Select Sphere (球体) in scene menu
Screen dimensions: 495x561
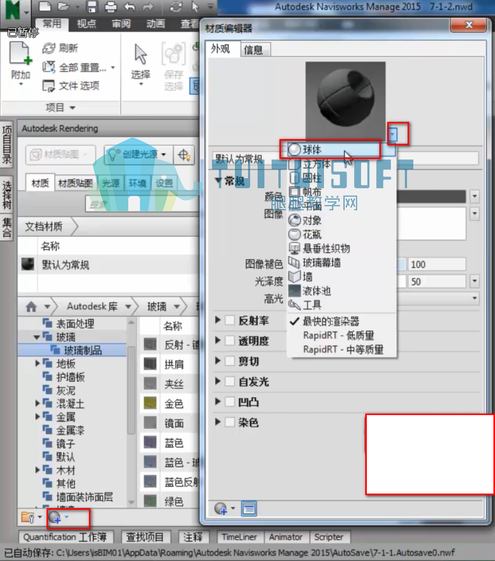(342, 150)
